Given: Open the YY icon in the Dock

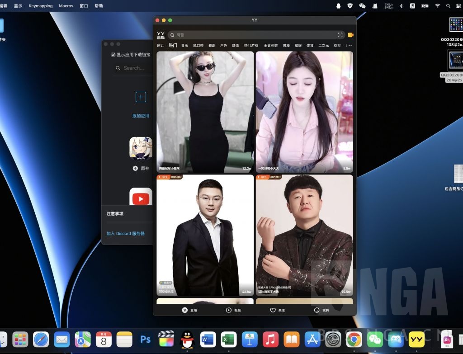Looking at the screenshot, I should pyautogui.click(x=417, y=339).
